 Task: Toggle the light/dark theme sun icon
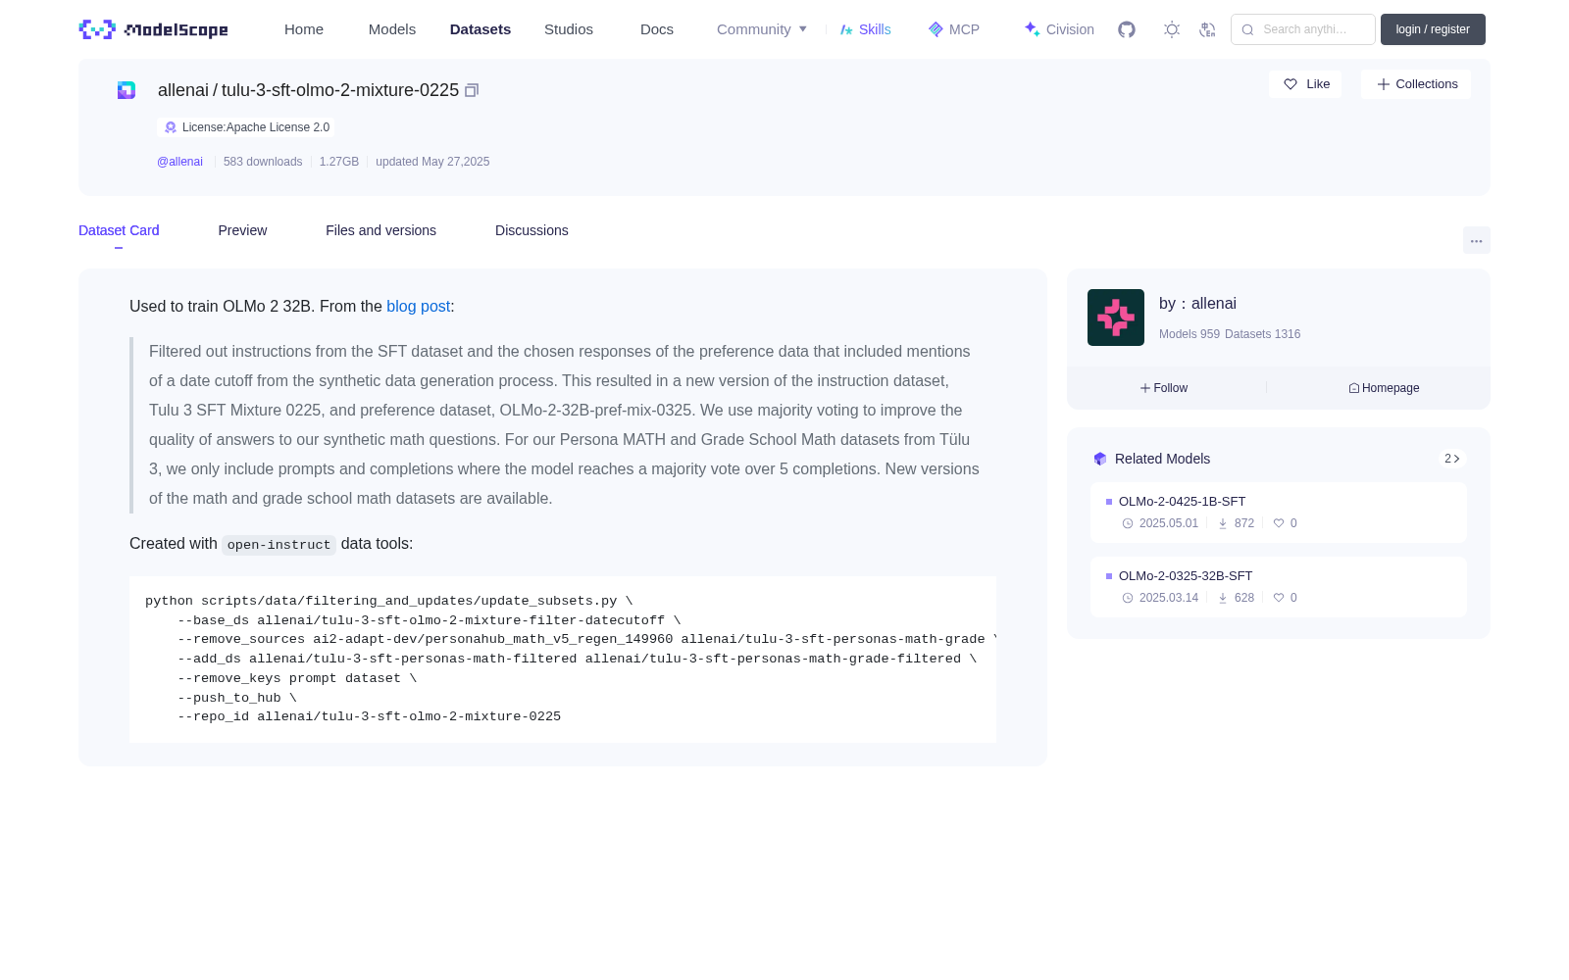1172,29
